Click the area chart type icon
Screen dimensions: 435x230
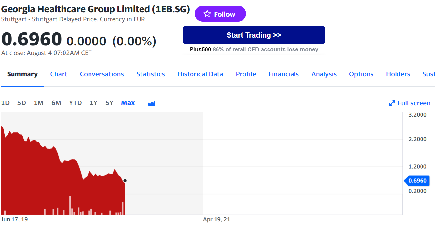152,103
